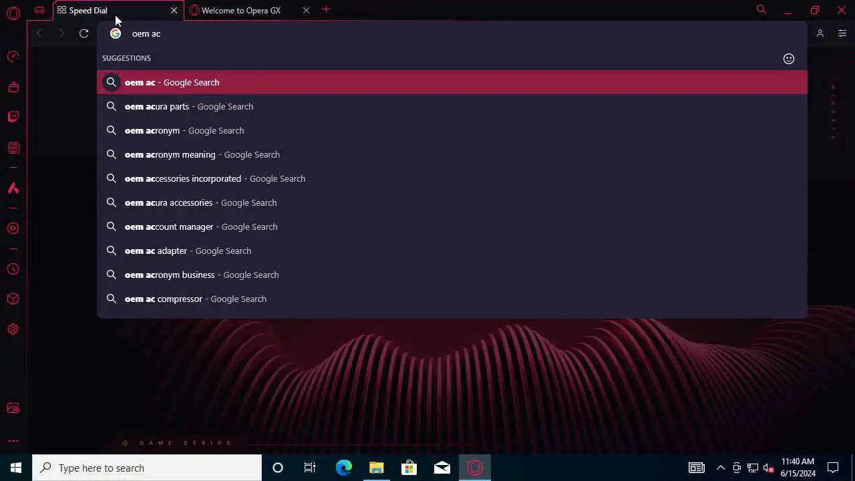The width and height of the screenshot is (855, 481).
Task: Click the SUGGESTIONS heading text
Action: coord(126,58)
